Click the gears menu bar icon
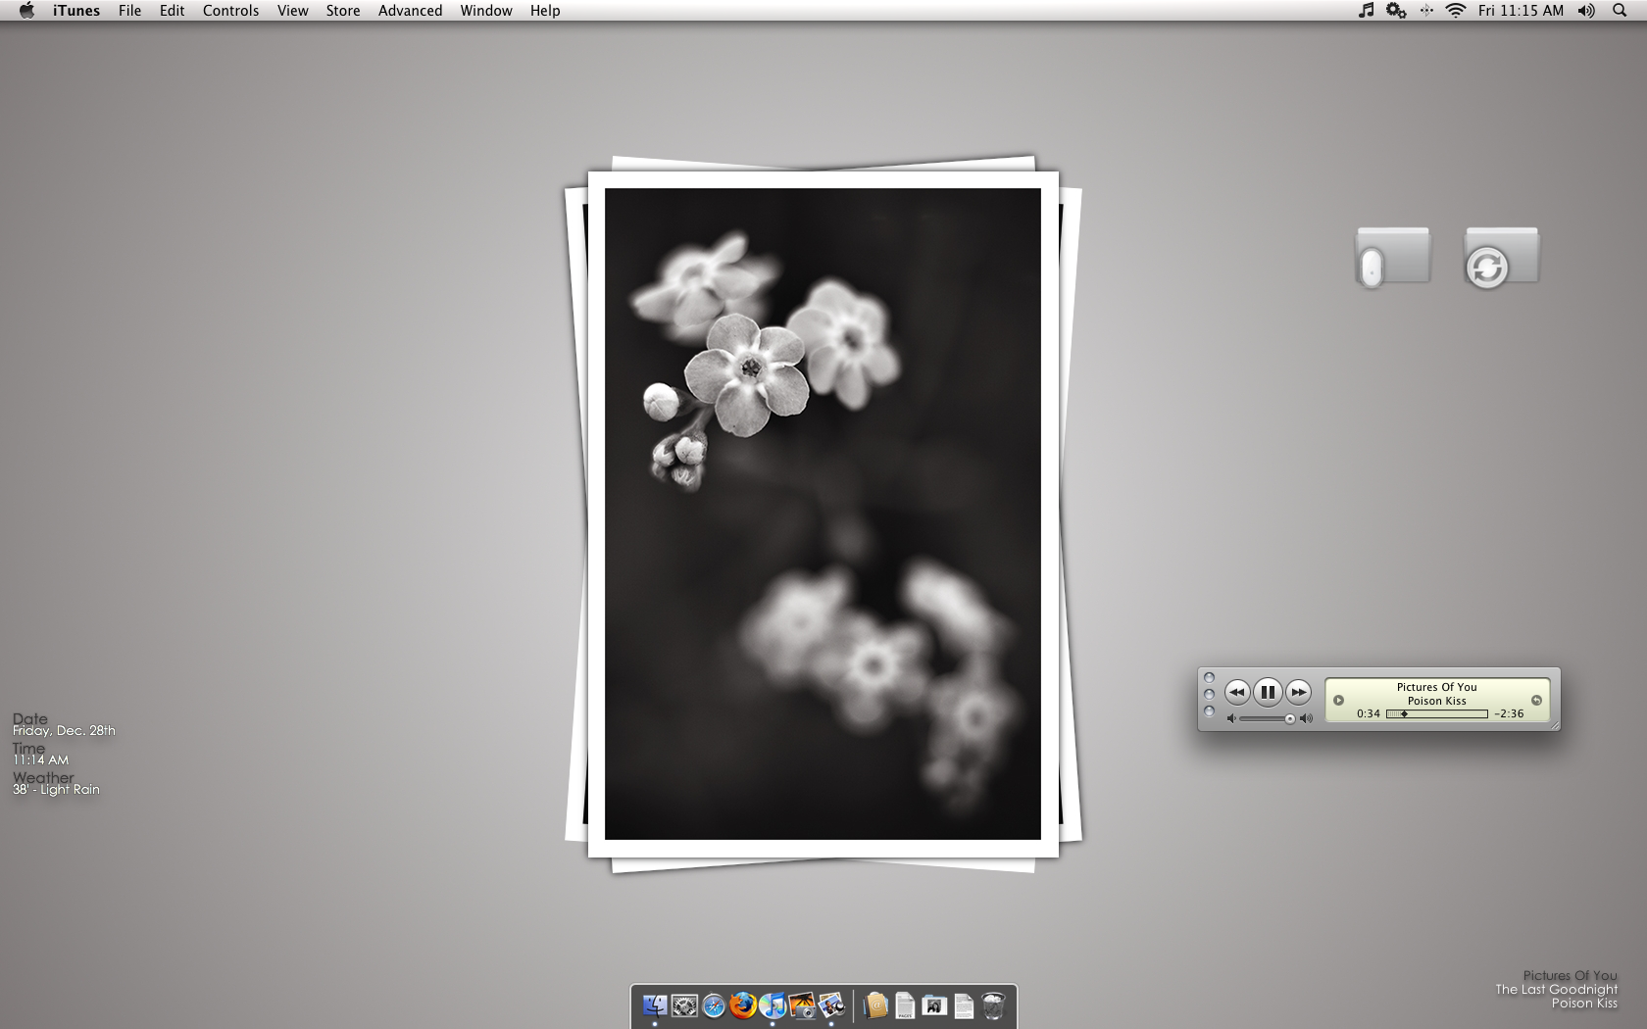Image resolution: width=1647 pixels, height=1029 pixels. tap(1396, 11)
